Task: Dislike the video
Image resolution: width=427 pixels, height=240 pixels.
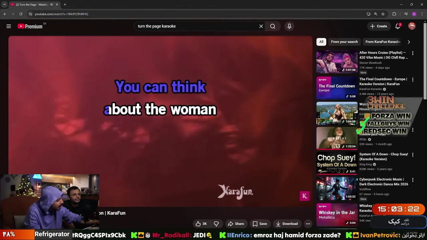Action: (216, 224)
